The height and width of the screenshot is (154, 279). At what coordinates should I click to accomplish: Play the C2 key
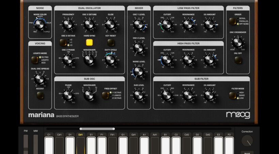[x=176, y=145]
